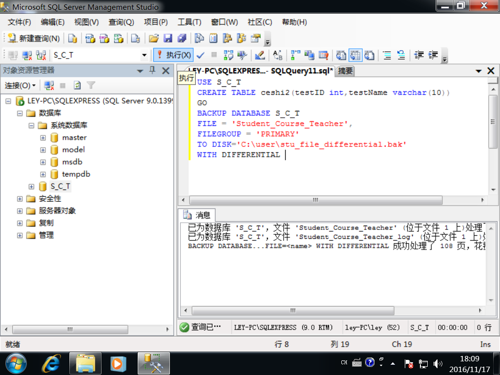500x375 pixels.
Task: Open the Properties window icon
Action: (x=255, y=39)
